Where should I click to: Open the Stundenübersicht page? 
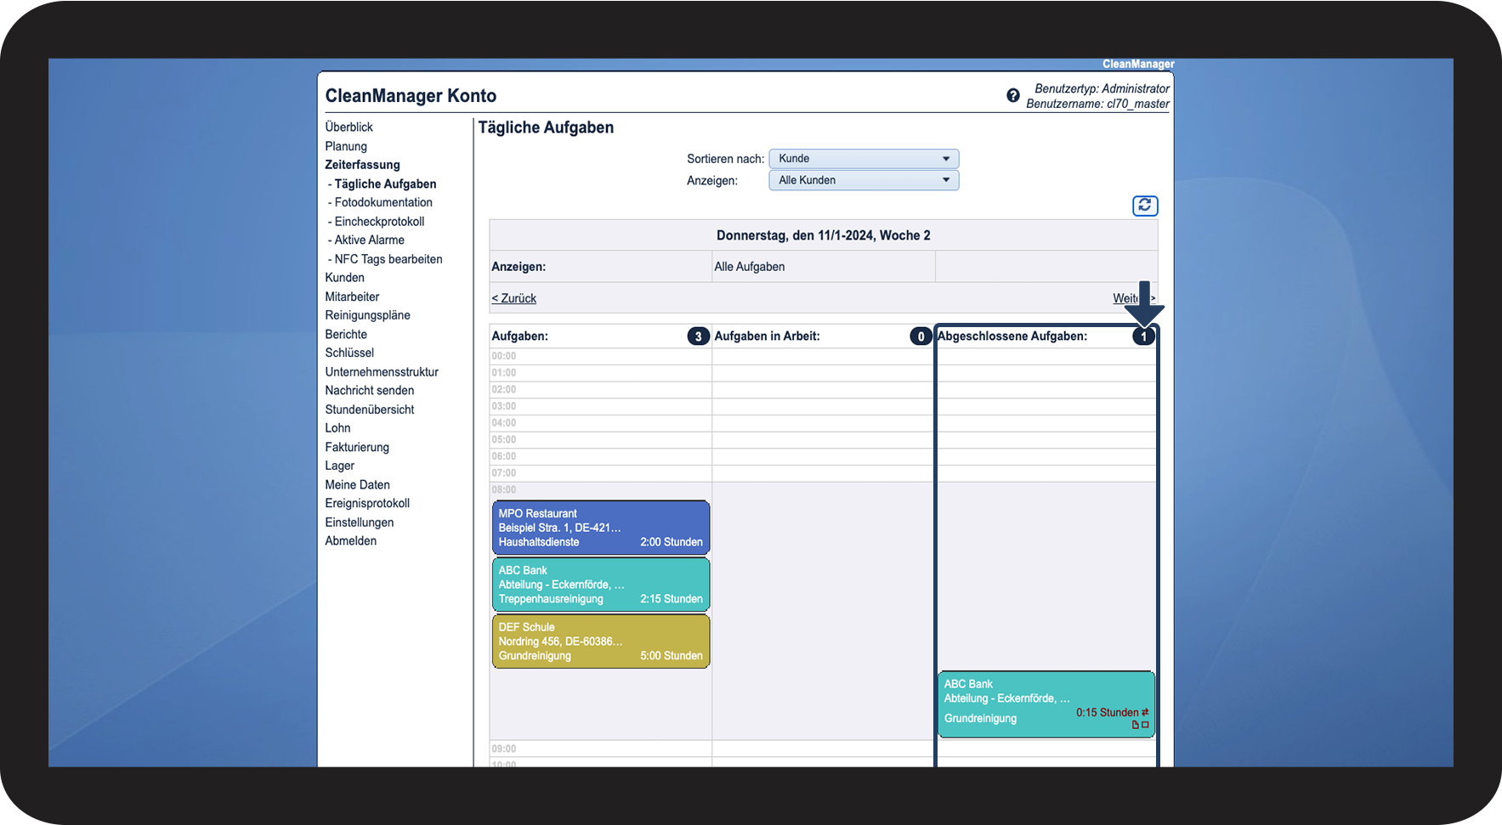pos(370,410)
